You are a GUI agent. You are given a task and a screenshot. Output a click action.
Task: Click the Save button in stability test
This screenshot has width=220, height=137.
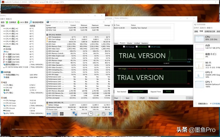tap(127, 98)
